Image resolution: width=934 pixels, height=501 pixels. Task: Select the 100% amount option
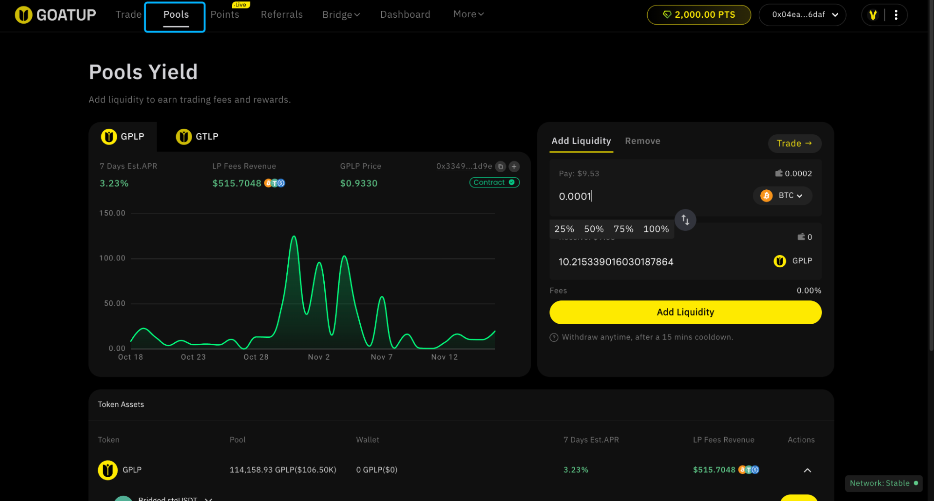[656, 229]
